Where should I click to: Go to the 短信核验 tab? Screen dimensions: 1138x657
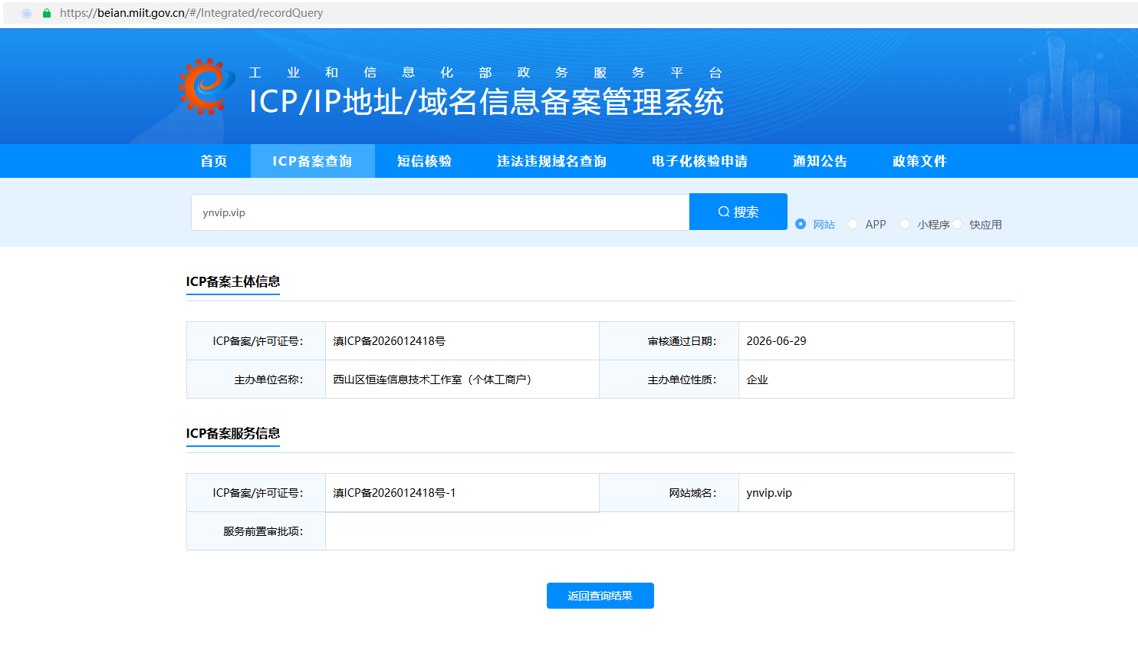[x=425, y=161]
